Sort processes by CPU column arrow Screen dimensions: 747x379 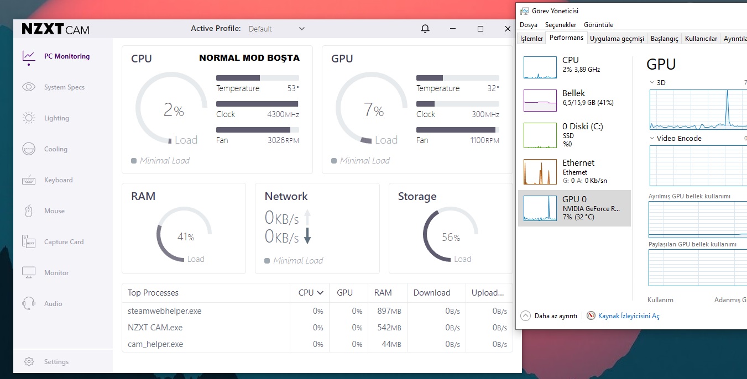[x=320, y=293]
